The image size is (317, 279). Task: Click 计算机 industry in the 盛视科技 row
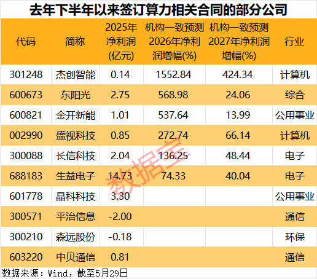tap(294, 135)
